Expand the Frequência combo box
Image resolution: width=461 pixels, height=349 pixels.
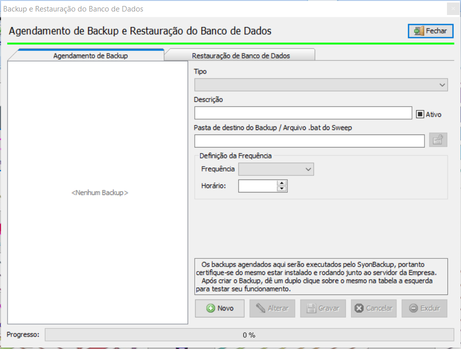(x=276, y=169)
